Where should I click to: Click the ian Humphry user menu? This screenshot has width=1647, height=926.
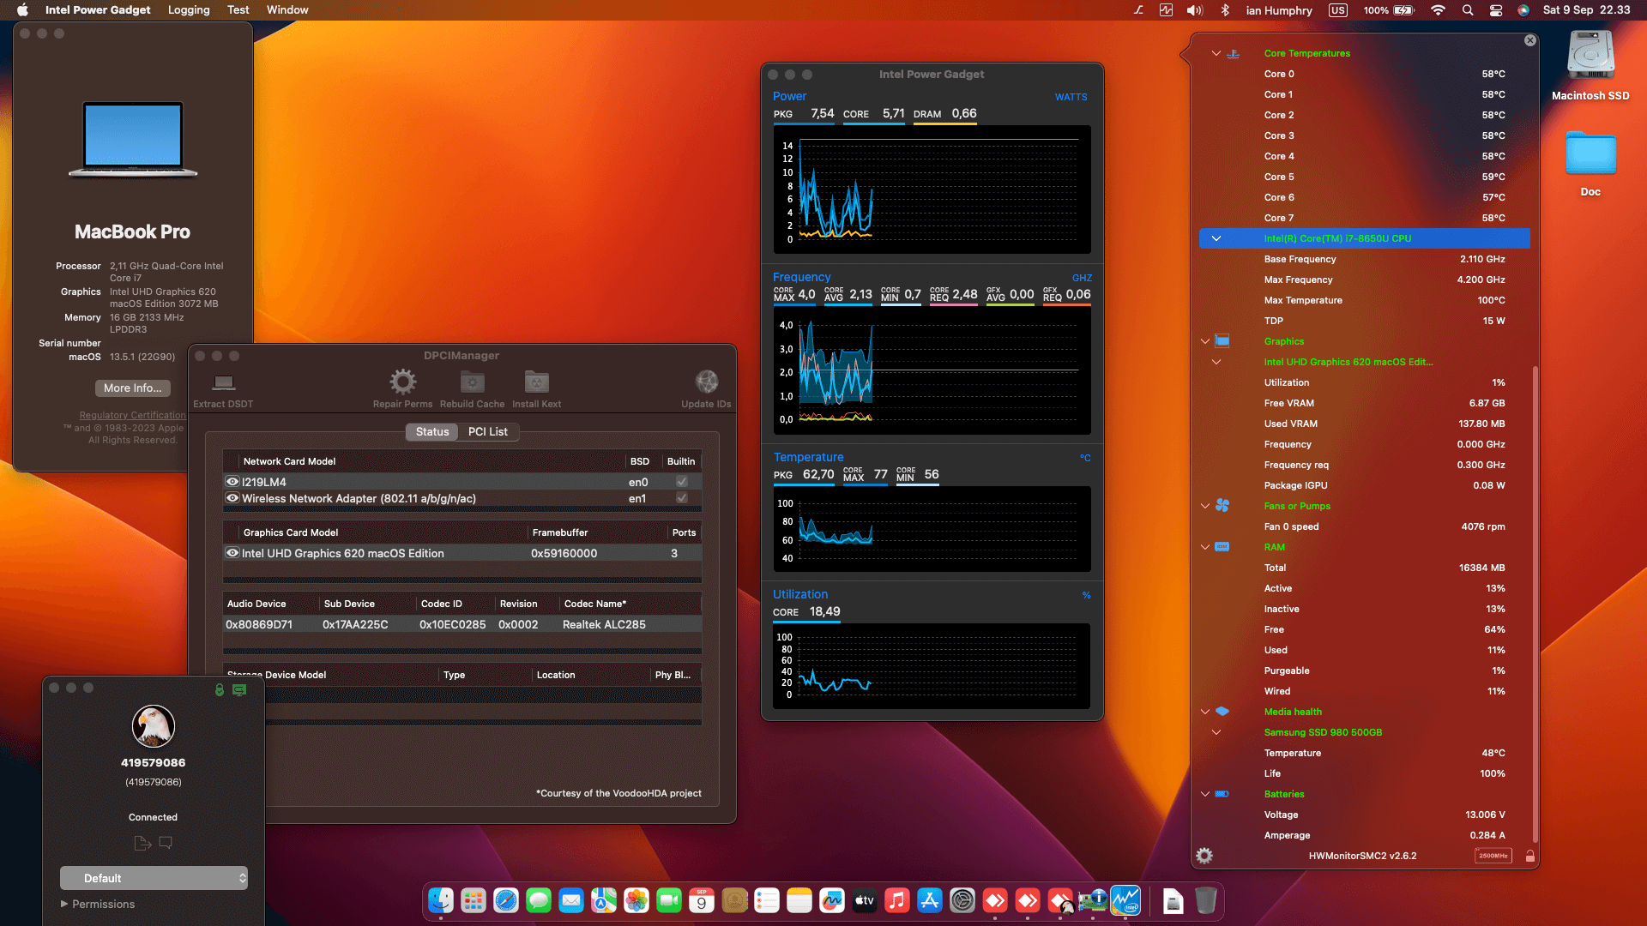tap(1279, 10)
